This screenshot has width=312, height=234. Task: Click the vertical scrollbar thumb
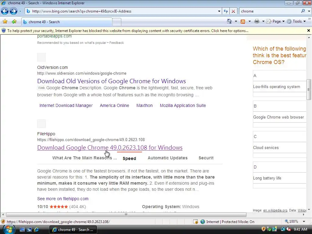coord(309,89)
